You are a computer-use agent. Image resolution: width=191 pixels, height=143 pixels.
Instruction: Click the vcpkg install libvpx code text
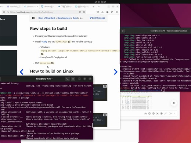[x=80, y=51]
